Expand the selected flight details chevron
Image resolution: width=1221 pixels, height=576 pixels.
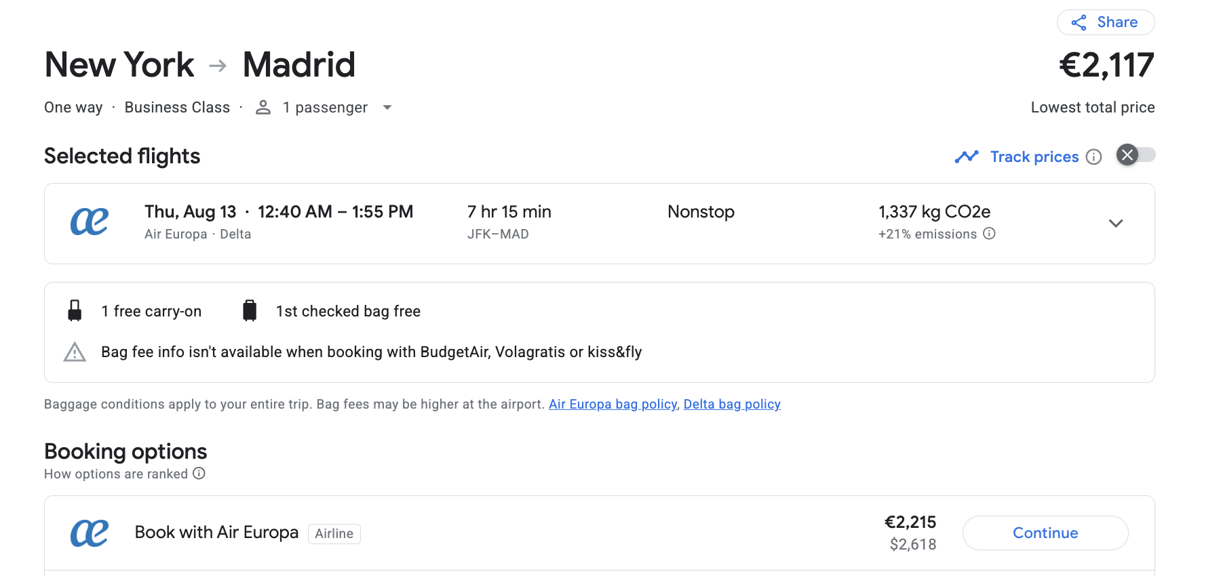[1116, 224]
